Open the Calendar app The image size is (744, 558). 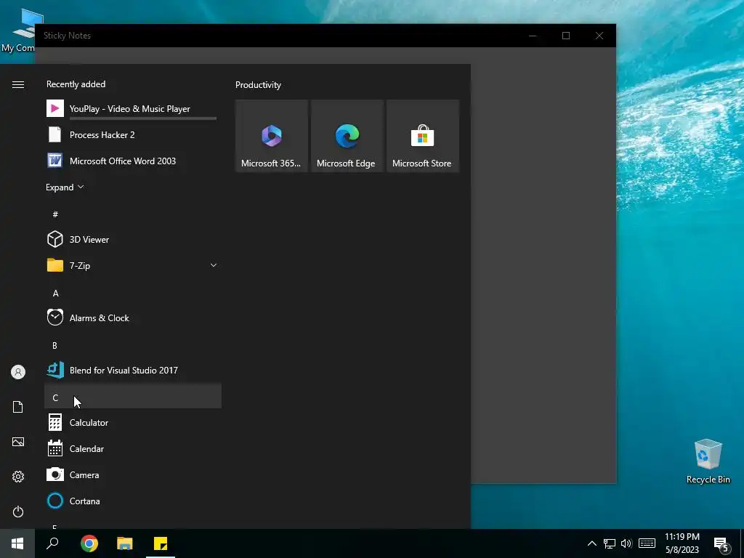pos(133,448)
